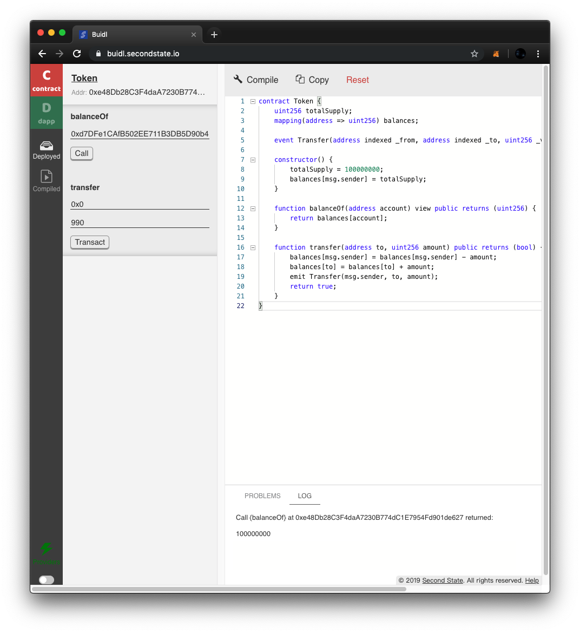This screenshot has height=633, width=580.
Task: Toggle the switch at sidebar bottom
Action: 47,580
